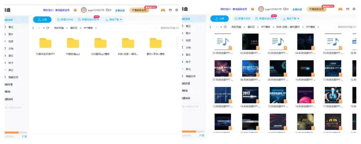Click the search field in right window
The height and width of the screenshot is (144, 361).
tap(347, 27)
